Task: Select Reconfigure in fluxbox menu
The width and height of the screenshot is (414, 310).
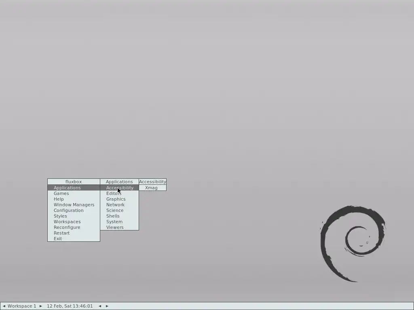Action: pos(74,228)
